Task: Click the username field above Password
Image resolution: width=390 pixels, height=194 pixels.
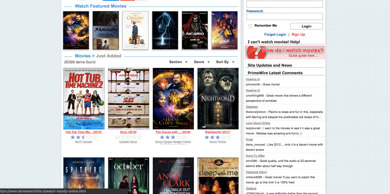Action: coord(285,4)
